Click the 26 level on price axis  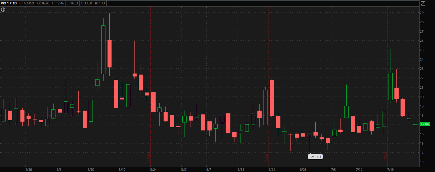[x=422, y=41]
